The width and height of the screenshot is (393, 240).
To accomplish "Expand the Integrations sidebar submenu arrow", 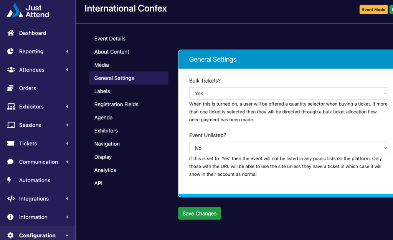I will click(x=67, y=199).
